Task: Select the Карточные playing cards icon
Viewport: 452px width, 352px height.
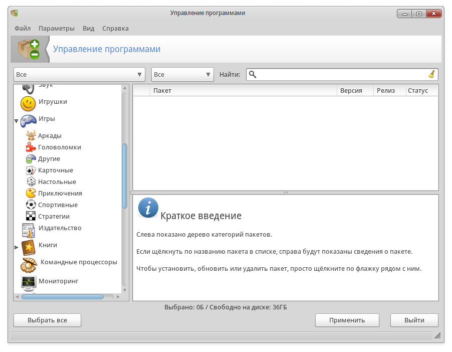Action: [31, 170]
